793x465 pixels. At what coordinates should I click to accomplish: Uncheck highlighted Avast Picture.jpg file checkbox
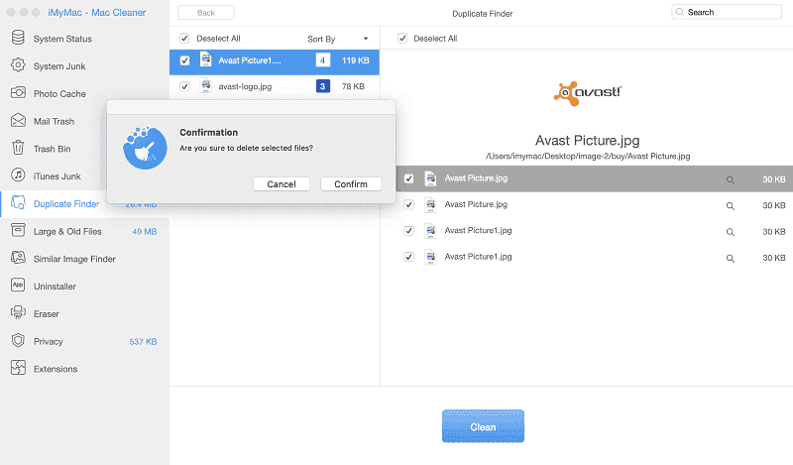[408, 178]
